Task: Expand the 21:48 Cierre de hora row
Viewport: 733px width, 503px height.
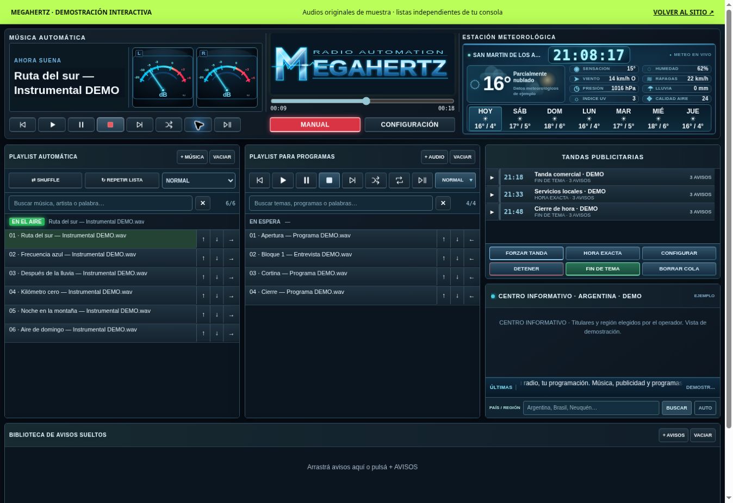Action: coord(492,212)
